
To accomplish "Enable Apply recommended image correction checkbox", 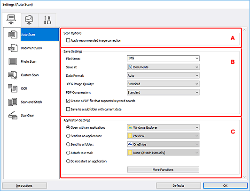I will tap(68, 40).
